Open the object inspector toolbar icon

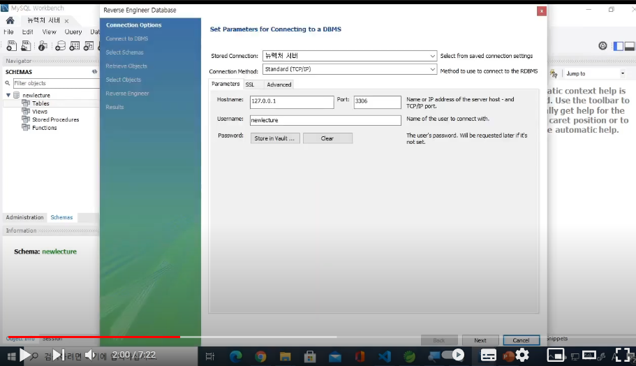[x=43, y=46]
